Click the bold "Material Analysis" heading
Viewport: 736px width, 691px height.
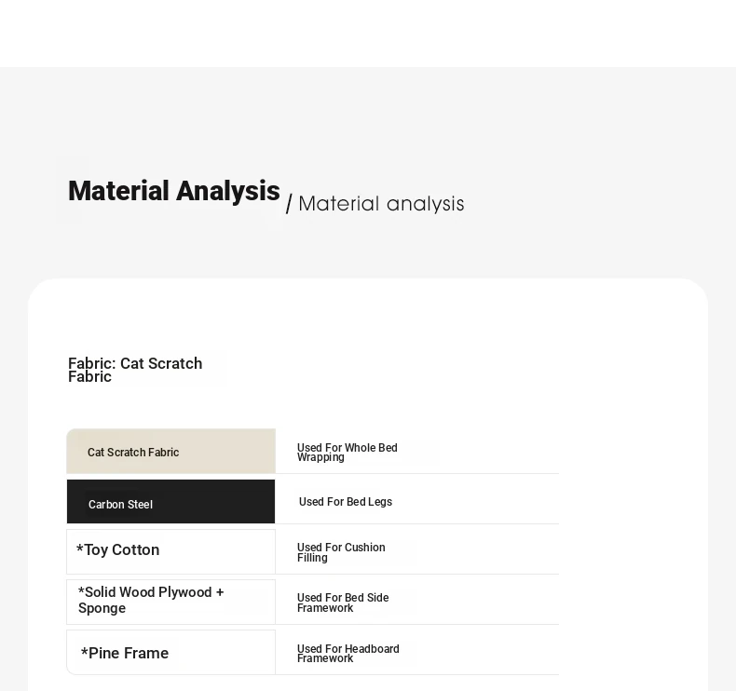[173, 191]
